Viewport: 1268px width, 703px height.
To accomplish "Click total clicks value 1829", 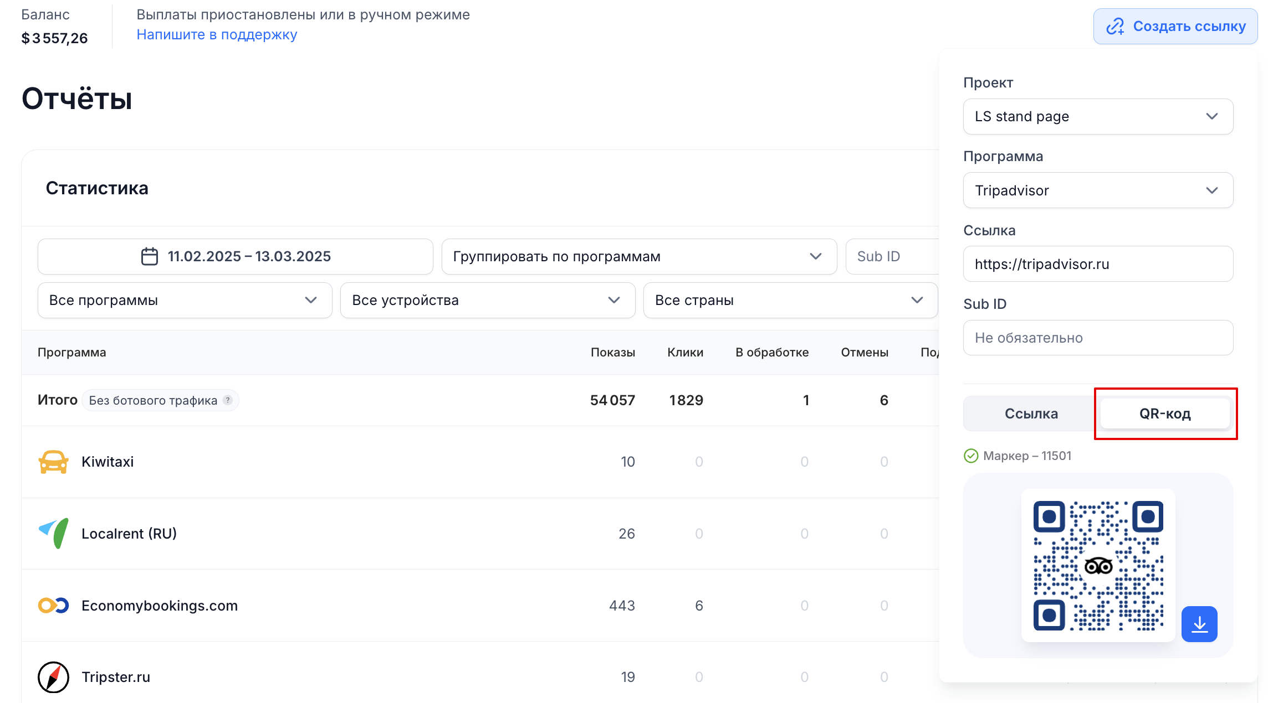I will pos(686,400).
